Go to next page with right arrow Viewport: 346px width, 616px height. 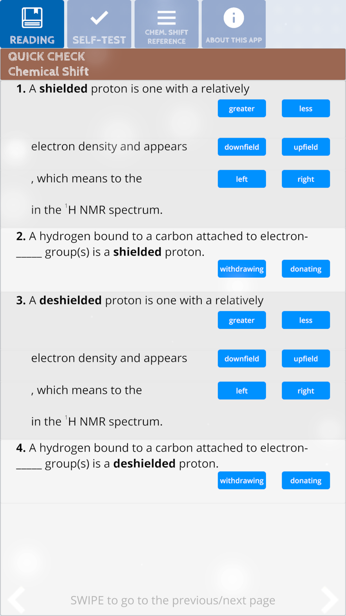[x=330, y=600]
